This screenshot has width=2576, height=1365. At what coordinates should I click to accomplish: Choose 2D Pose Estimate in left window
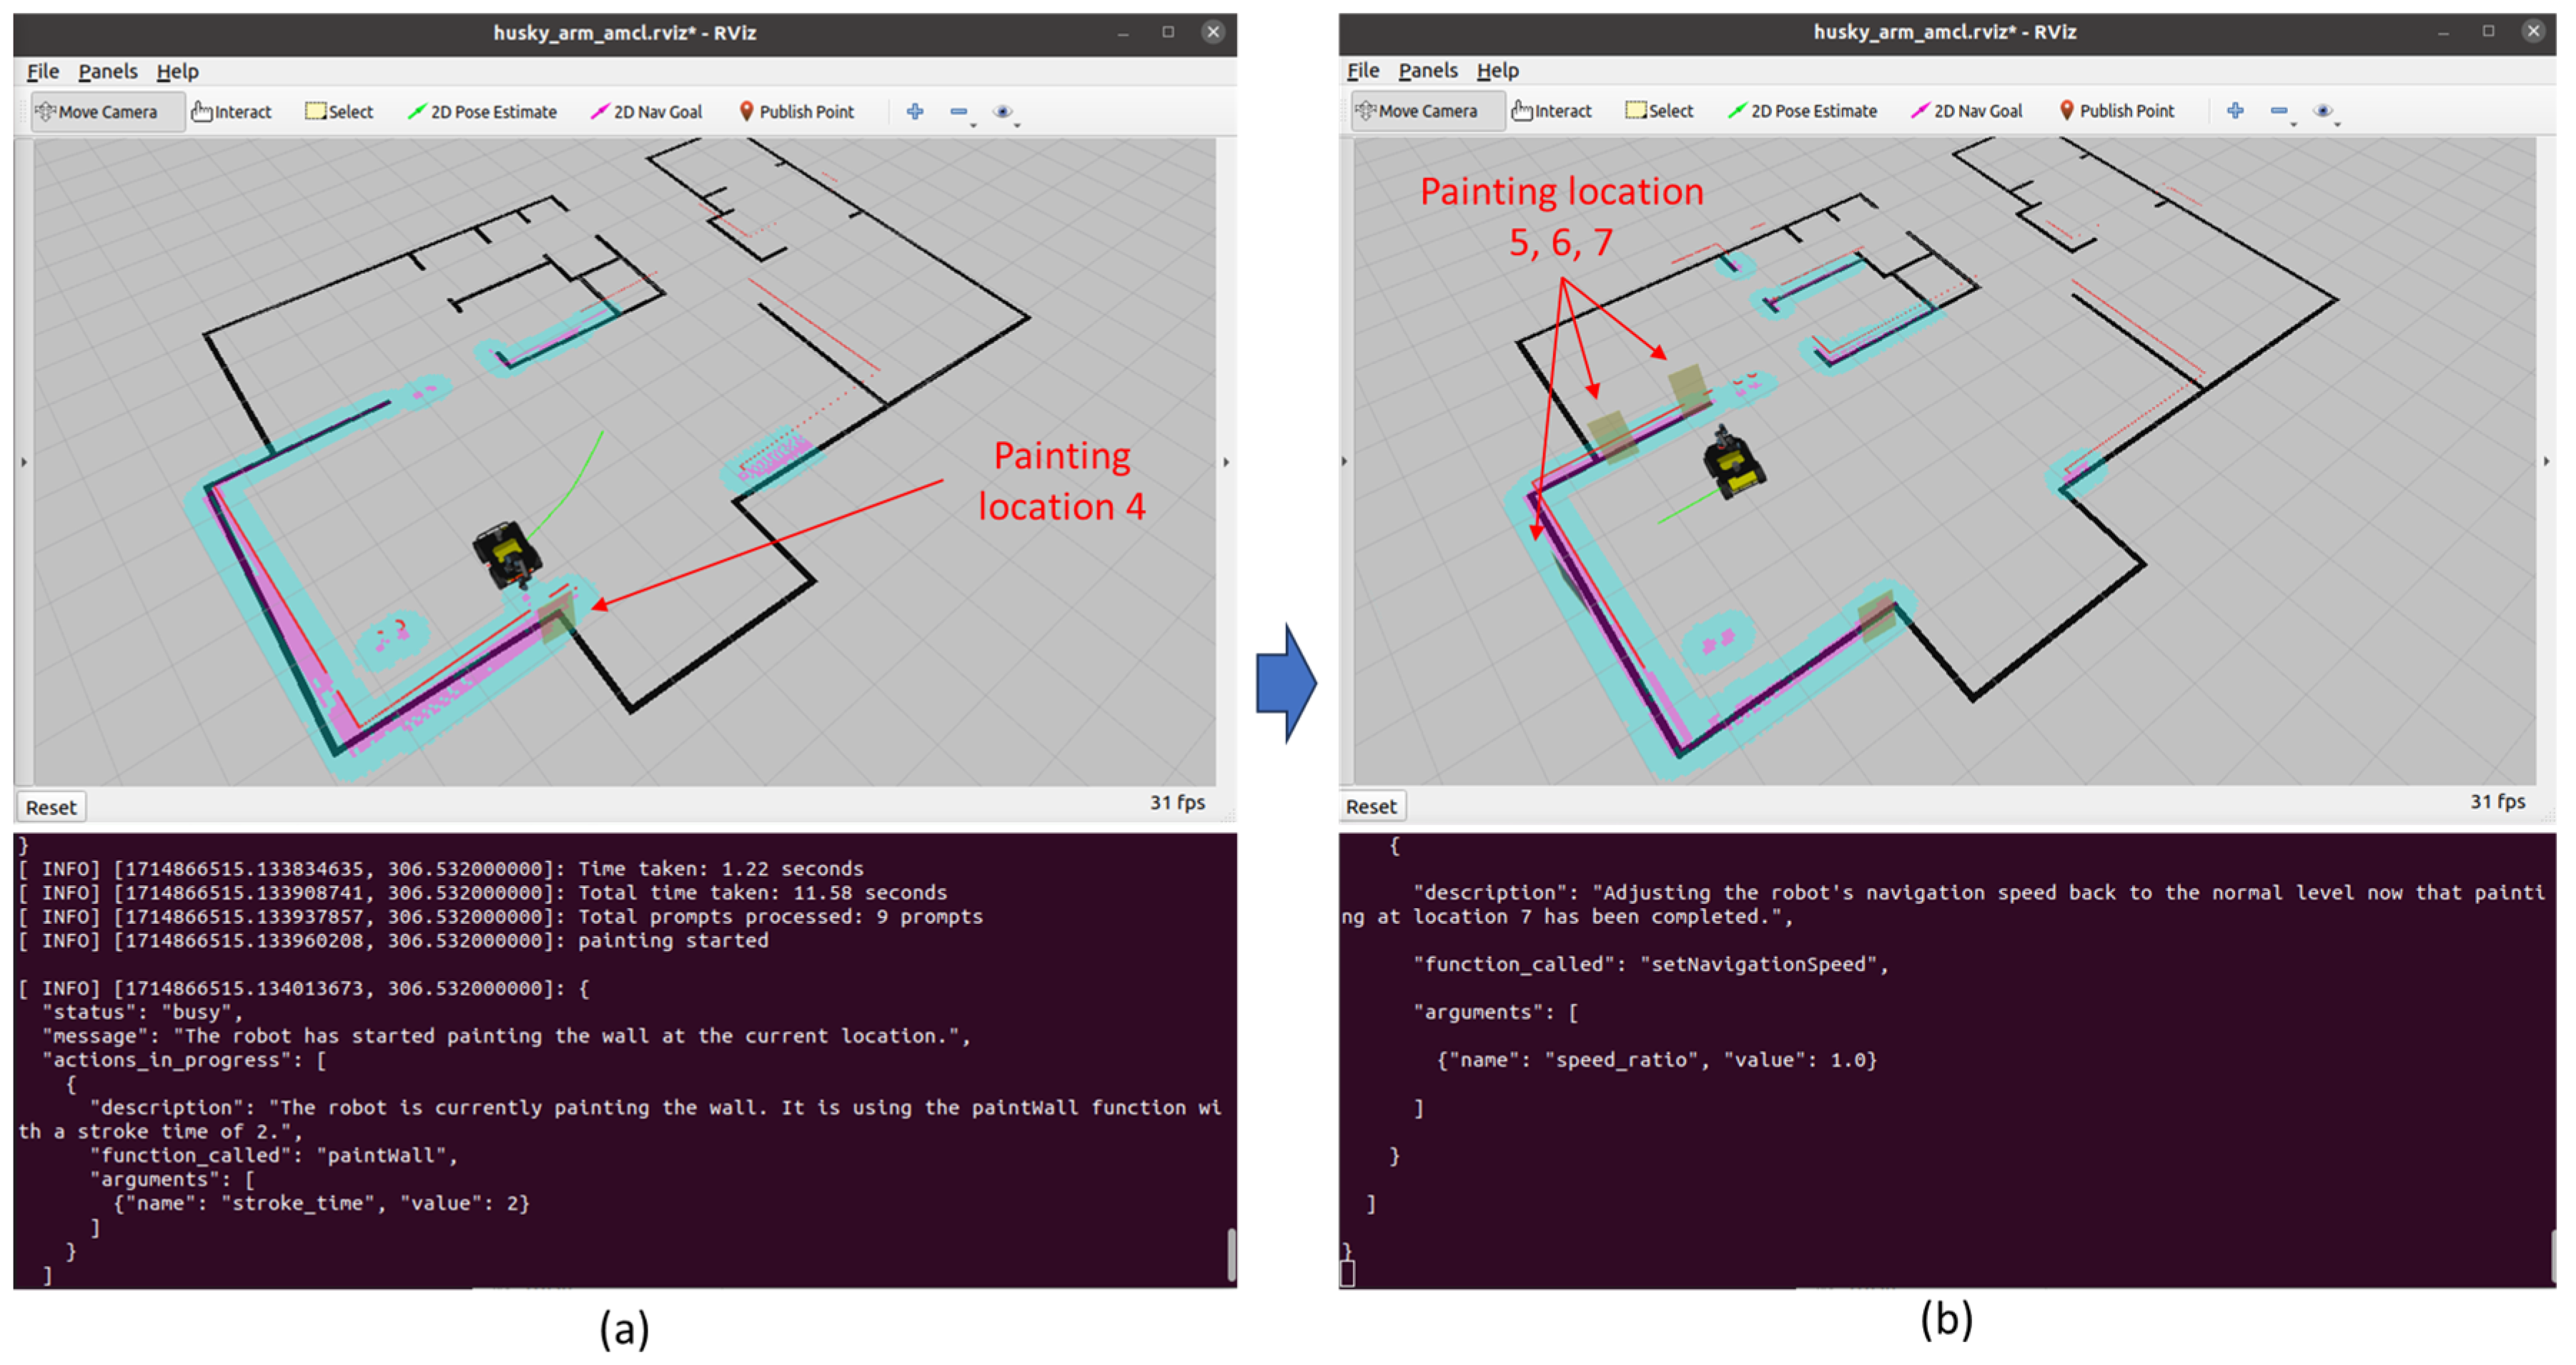[x=483, y=112]
